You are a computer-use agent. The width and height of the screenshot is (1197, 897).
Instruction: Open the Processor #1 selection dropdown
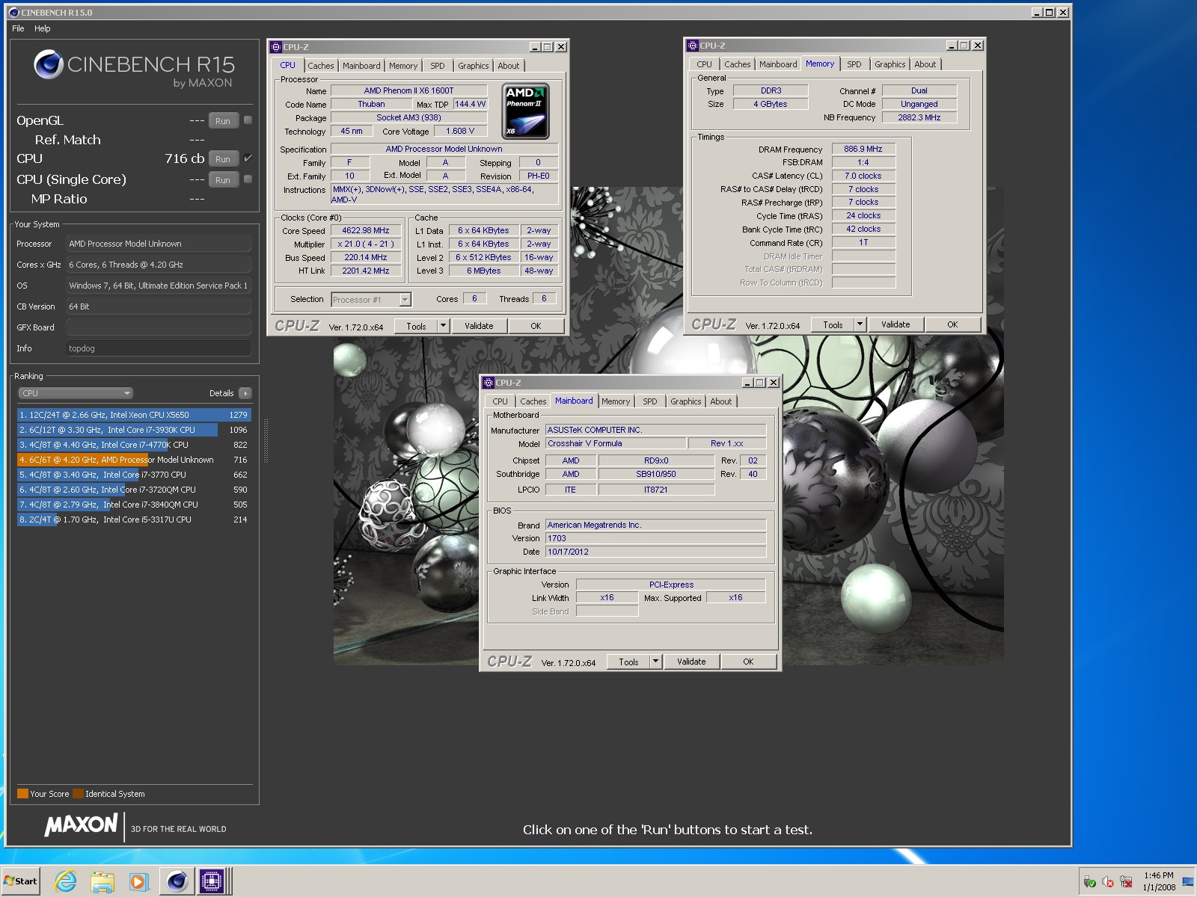tap(371, 300)
